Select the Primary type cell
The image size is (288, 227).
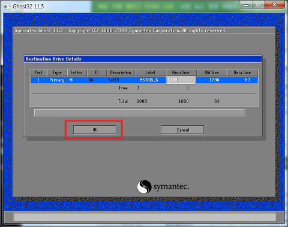[57, 80]
